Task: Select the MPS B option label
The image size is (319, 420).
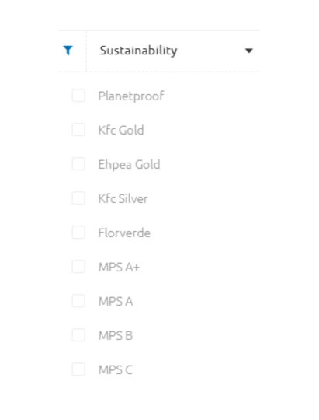Action: point(116,336)
